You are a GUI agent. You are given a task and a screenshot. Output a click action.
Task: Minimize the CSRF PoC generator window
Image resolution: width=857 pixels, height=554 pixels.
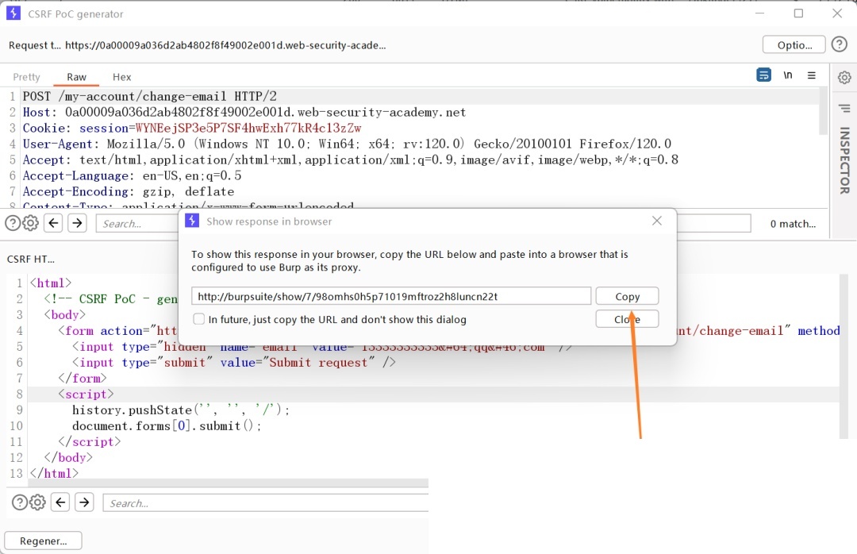759,13
